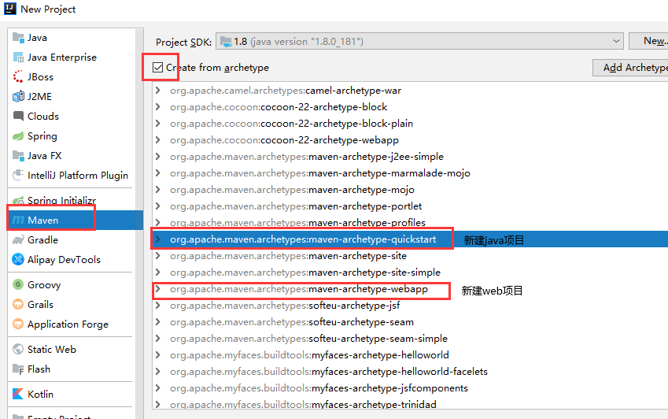Expand camel-archetype-war entry

pyautogui.click(x=158, y=91)
